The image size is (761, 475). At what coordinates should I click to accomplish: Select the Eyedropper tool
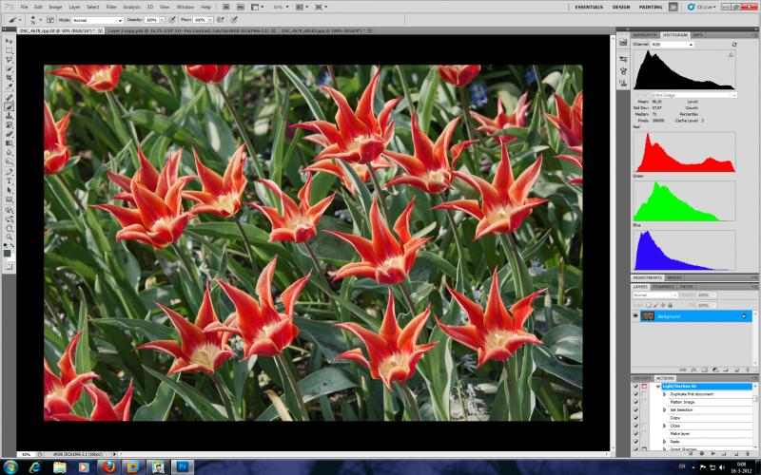pos(9,86)
